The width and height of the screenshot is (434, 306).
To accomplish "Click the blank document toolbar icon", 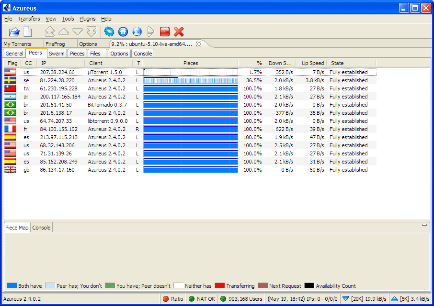I will (x=28, y=32).
